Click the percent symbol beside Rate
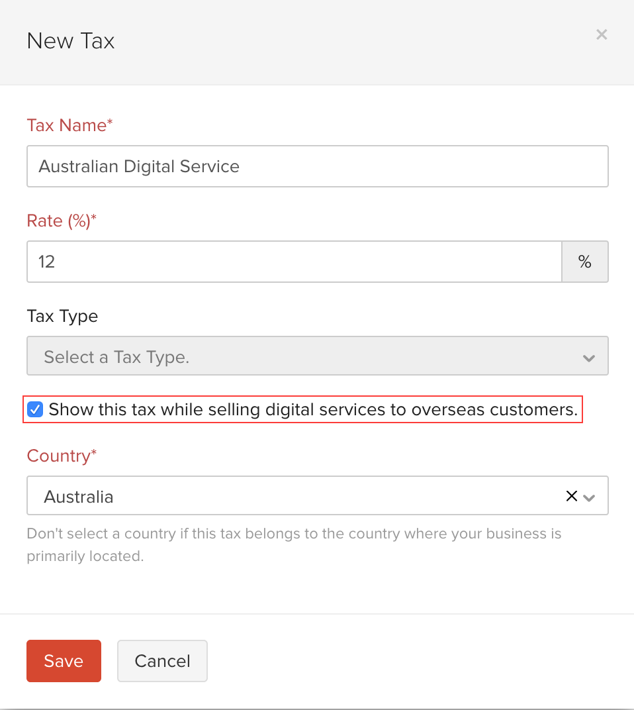The width and height of the screenshot is (634, 710). coord(584,262)
